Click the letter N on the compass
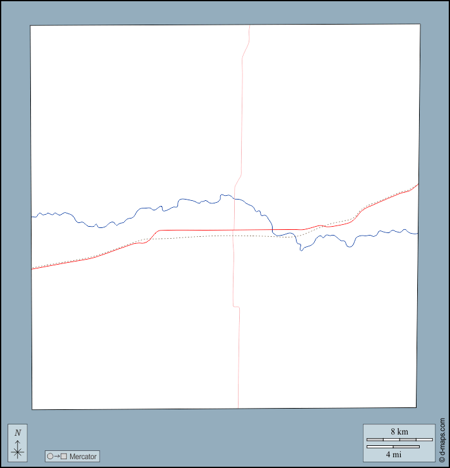Image resolution: width=450 pixels, height=468 pixels. [x=18, y=433]
